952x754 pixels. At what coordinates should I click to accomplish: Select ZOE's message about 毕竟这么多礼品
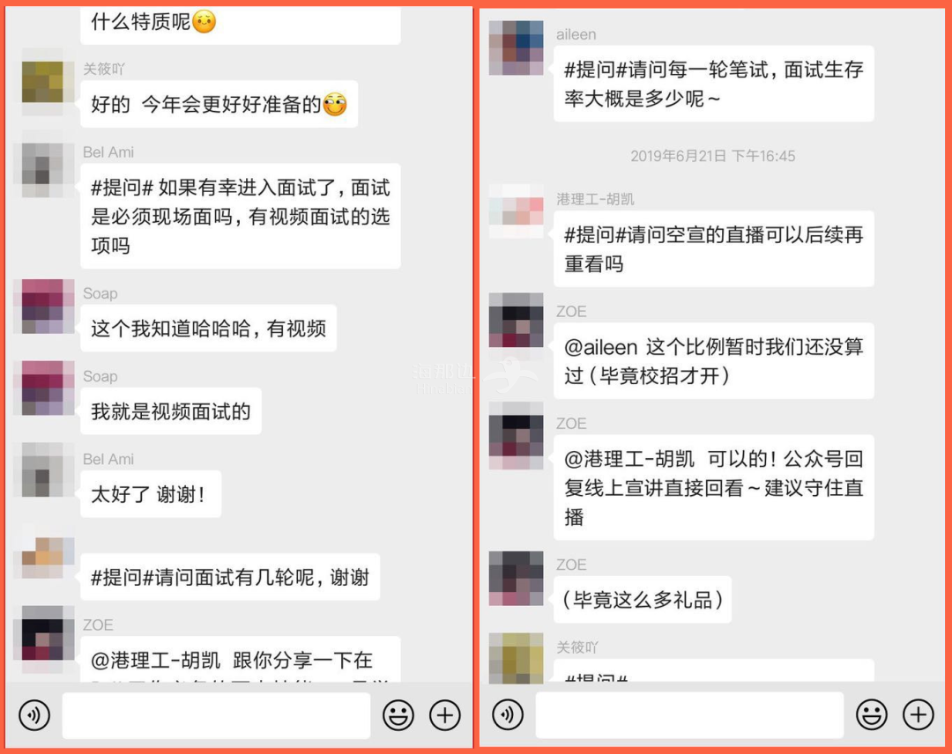point(643,599)
